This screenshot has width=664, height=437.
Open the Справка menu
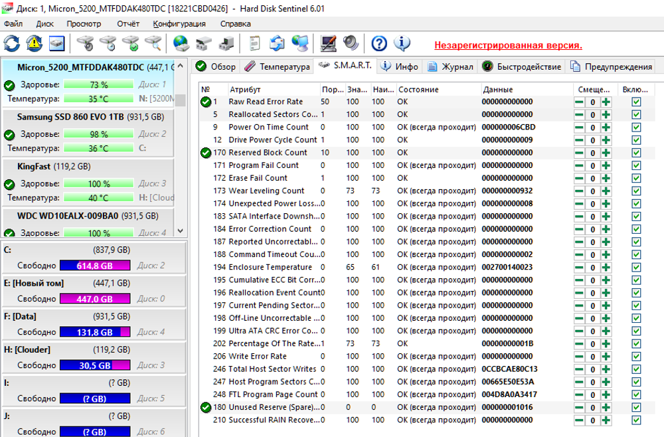point(236,24)
